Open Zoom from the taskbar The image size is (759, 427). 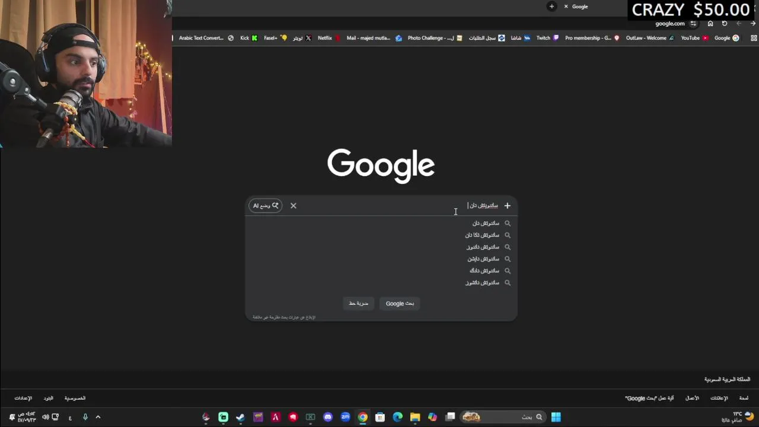(x=345, y=417)
